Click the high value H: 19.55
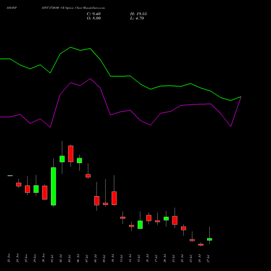Screen dimensions: 271x271 point(138,14)
